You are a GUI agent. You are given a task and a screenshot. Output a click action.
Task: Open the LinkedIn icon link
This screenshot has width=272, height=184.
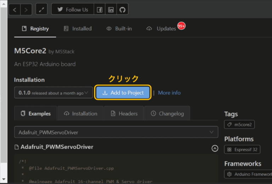tap(111, 10)
